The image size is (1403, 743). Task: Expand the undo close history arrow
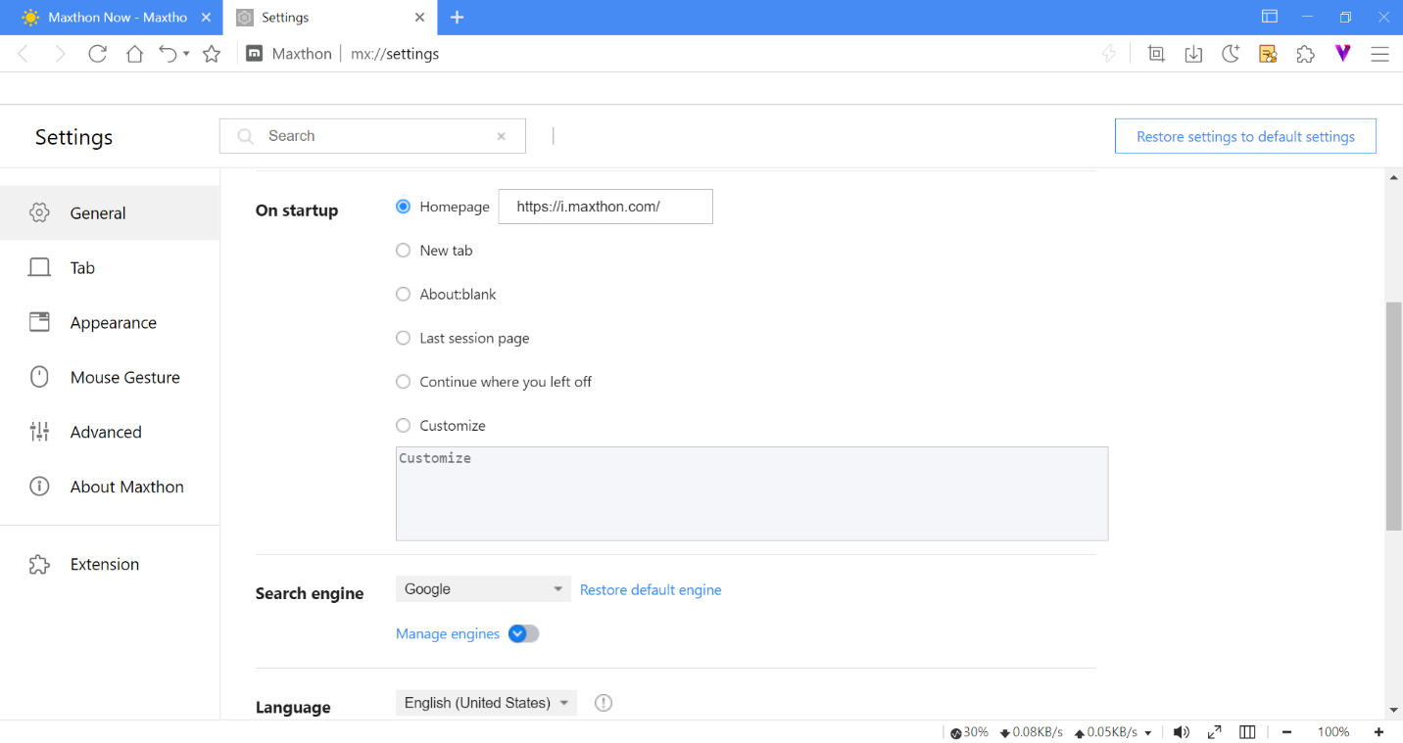[x=186, y=54]
